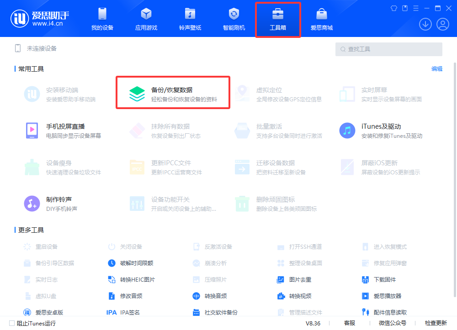
Task: Open 转换HEIC图片 converter tool
Action: [112, 279]
